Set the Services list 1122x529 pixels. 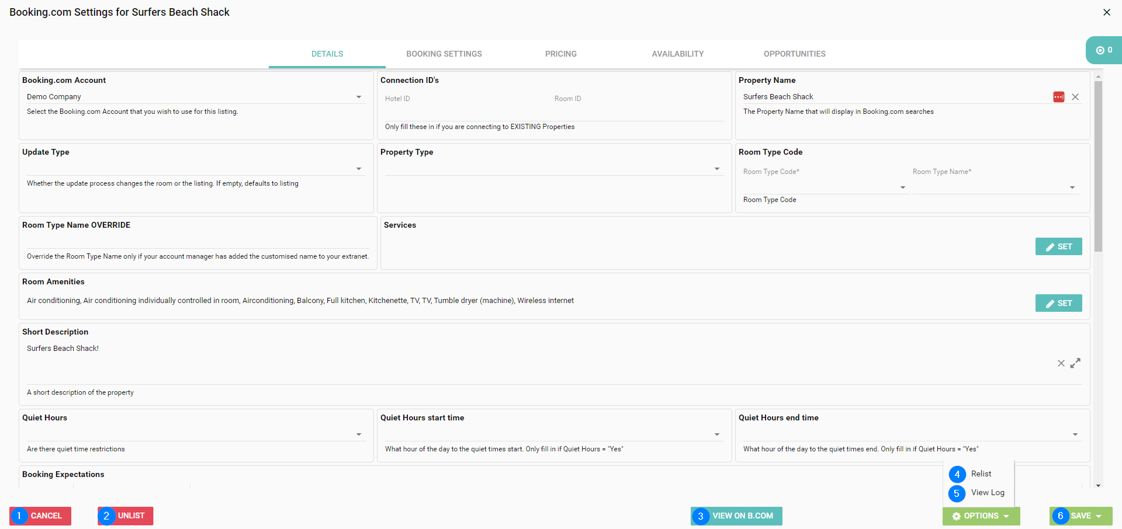1058,246
